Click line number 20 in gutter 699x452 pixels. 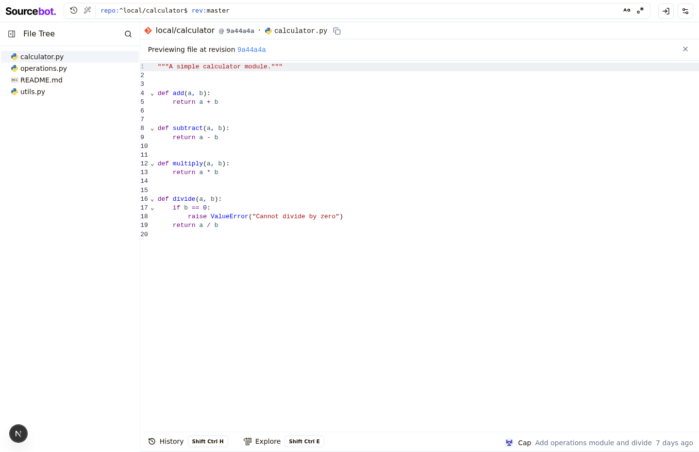click(144, 234)
